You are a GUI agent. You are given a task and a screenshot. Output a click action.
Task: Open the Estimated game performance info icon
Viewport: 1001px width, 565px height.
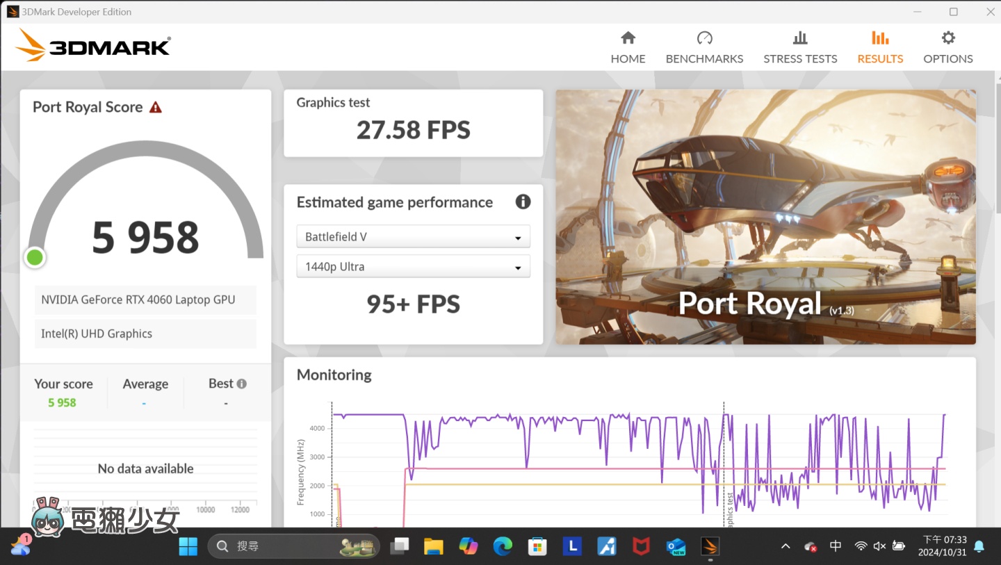(x=523, y=202)
